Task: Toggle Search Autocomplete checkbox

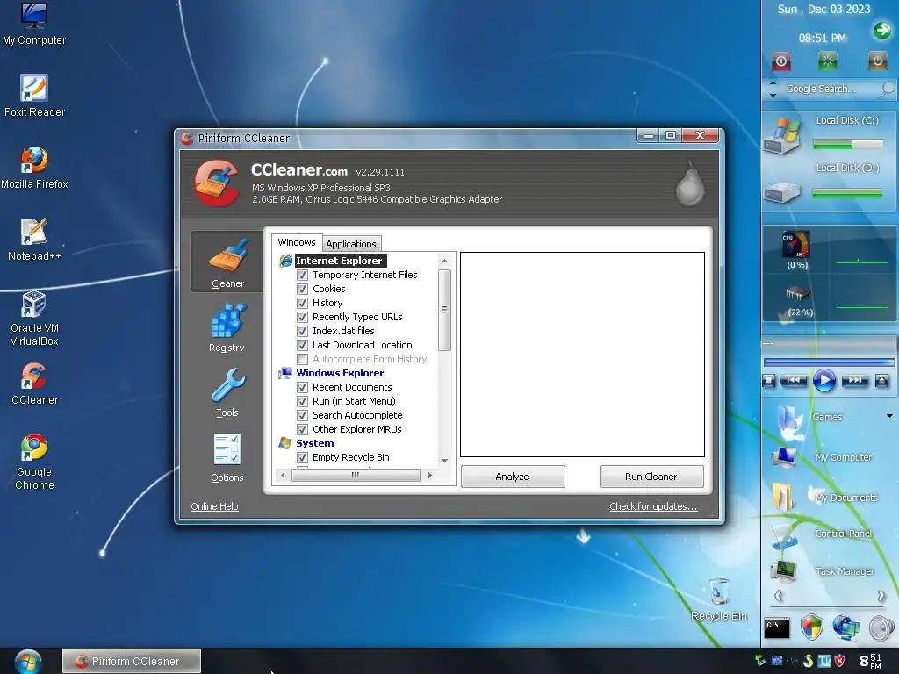Action: (302, 415)
